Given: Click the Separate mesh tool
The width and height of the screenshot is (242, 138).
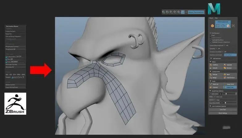Looking at the screenshot, I should pos(230,65).
